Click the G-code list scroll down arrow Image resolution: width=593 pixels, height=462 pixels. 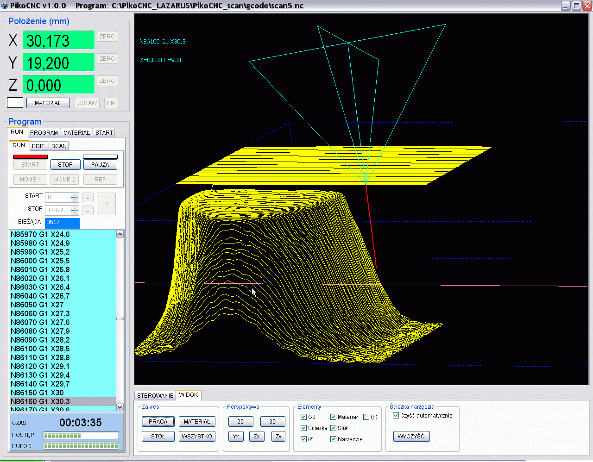120,407
